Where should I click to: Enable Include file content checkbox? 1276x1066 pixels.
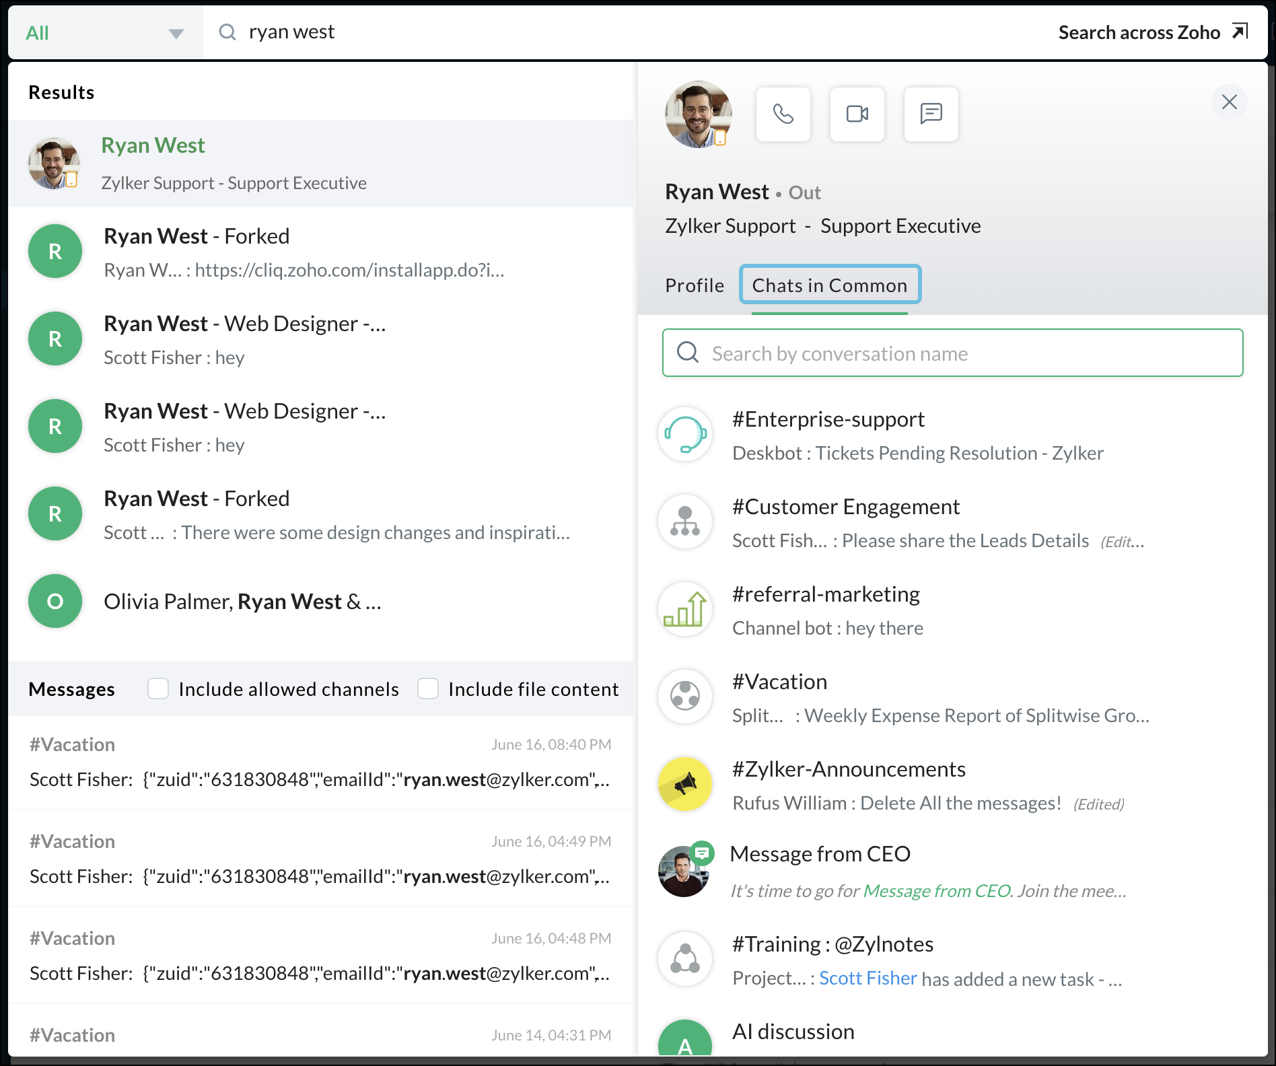[428, 688]
